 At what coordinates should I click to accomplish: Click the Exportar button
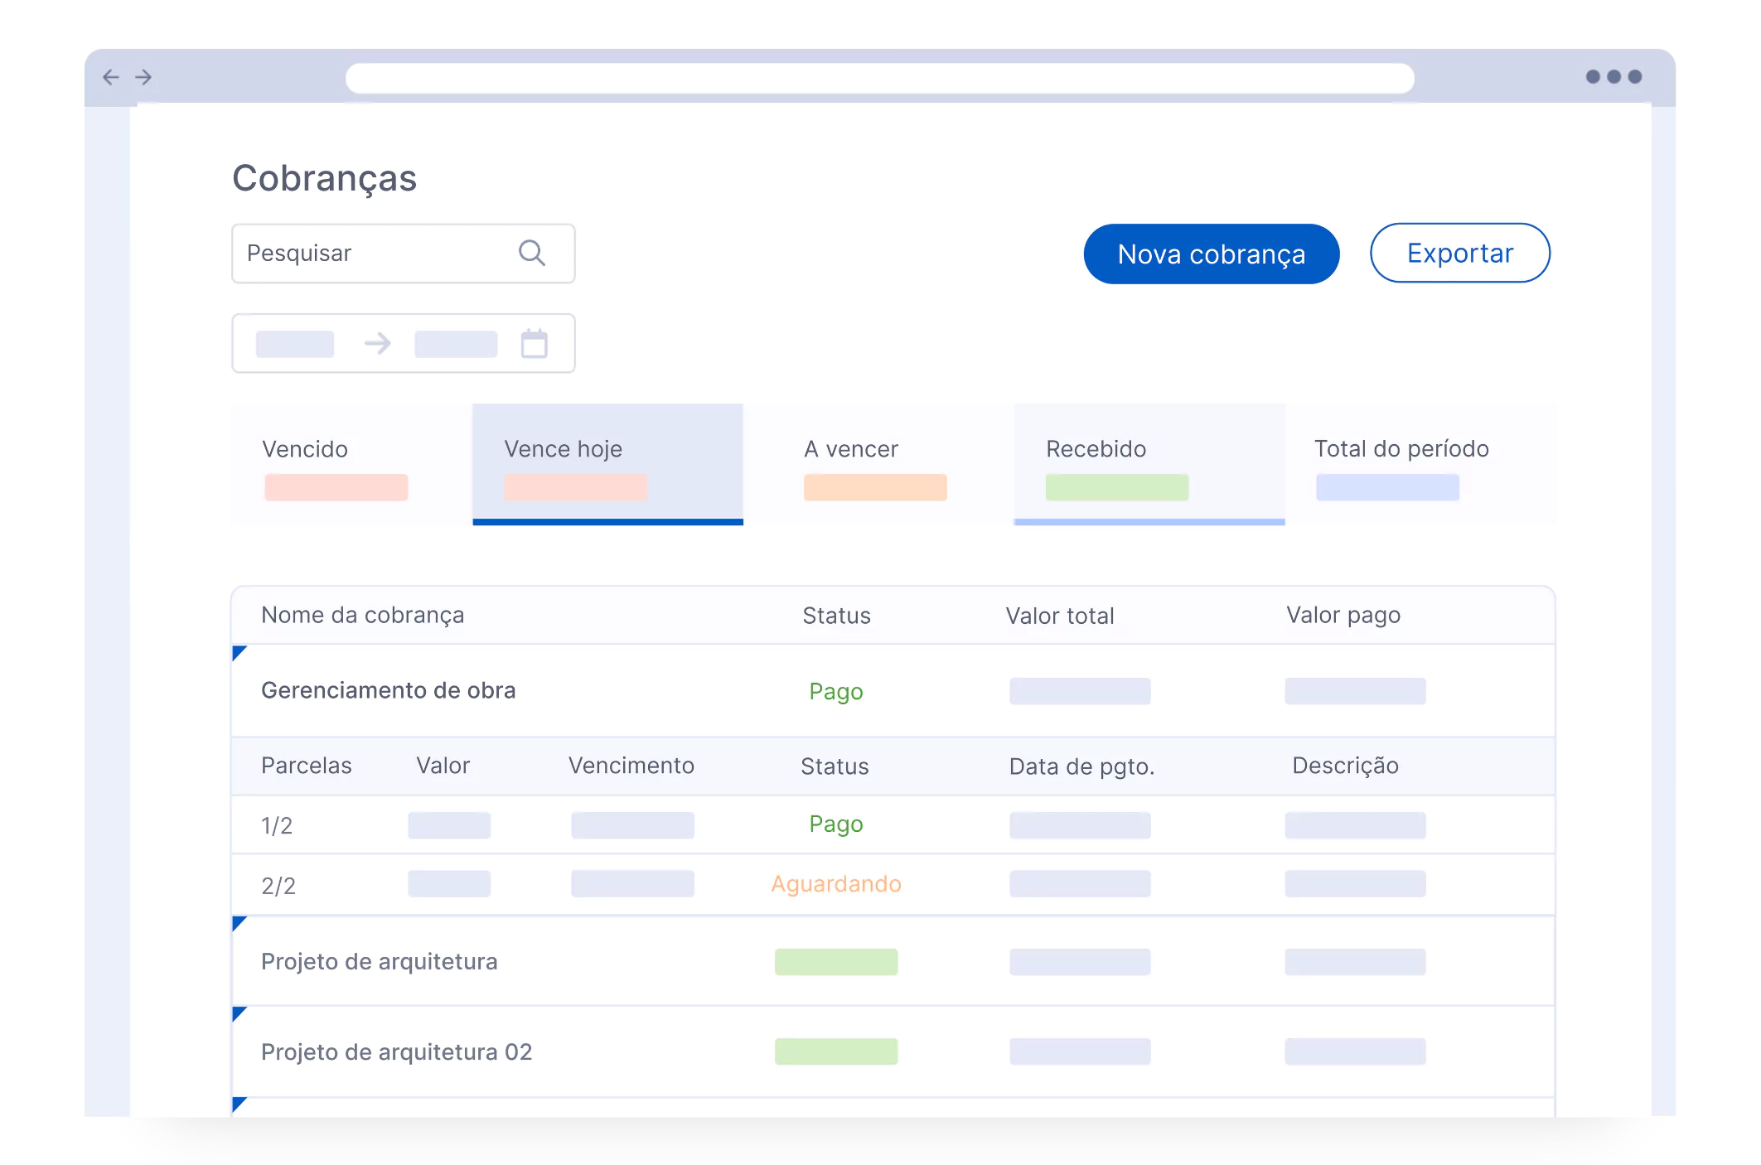1459,253
